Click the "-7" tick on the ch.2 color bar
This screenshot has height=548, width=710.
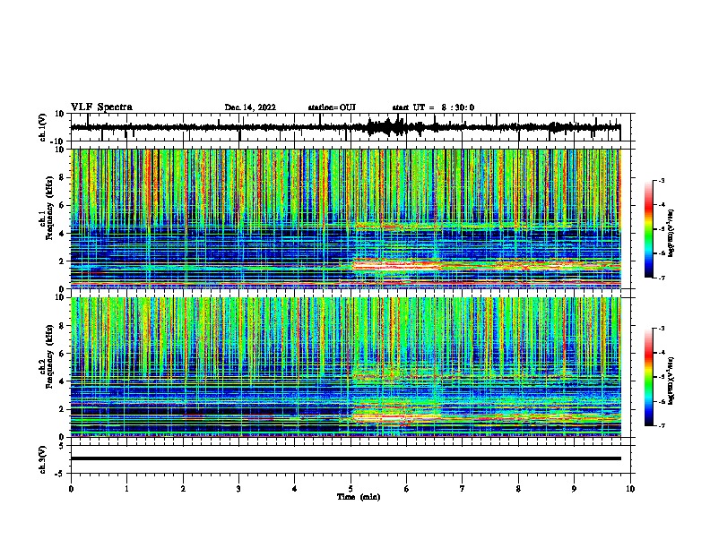(662, 425)
